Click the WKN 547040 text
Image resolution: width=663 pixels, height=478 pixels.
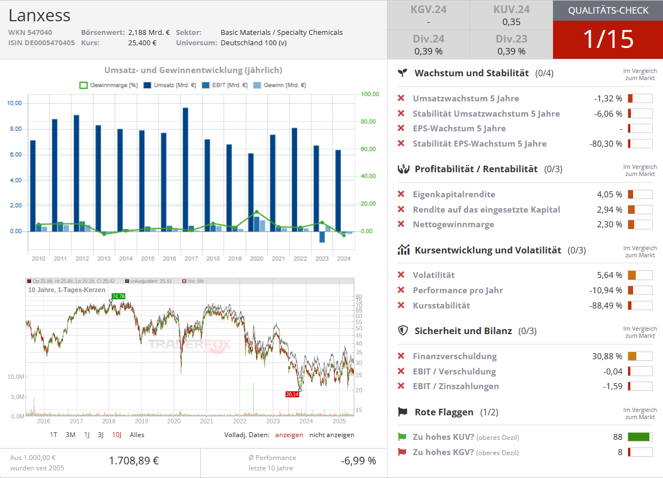pyautogui.click(x=30, y=32)
